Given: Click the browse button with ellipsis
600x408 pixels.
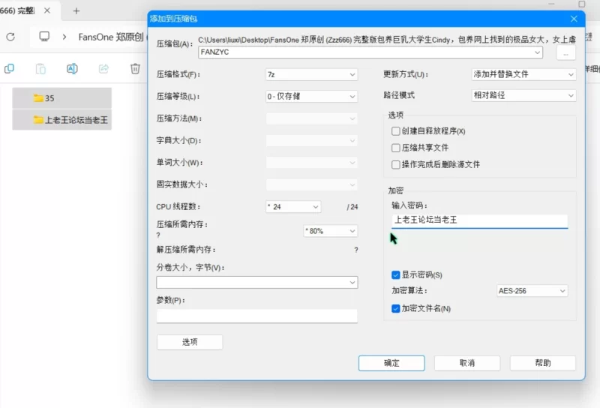Looking at the screenshot, I should 565,52.
